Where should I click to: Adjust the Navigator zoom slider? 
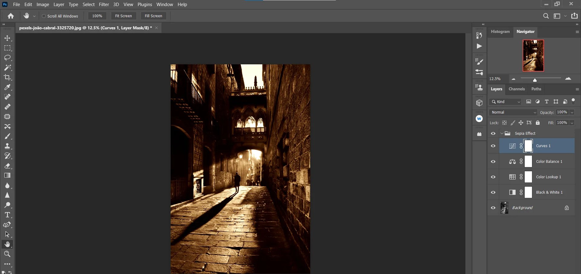535,80
